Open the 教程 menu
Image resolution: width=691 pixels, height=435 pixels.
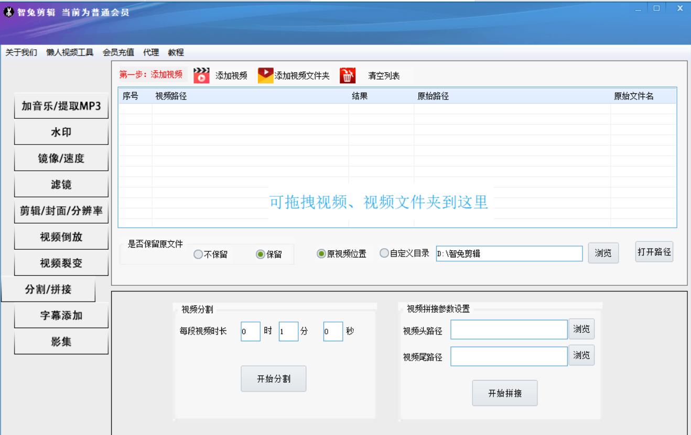click(x=176, y=52)
